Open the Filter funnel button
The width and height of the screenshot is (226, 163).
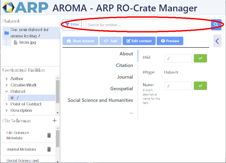72,25
